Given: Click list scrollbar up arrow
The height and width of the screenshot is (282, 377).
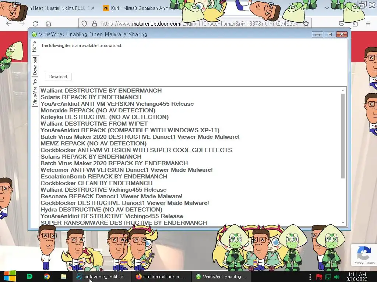Looking at the screenshot, I should click(343, 90).
